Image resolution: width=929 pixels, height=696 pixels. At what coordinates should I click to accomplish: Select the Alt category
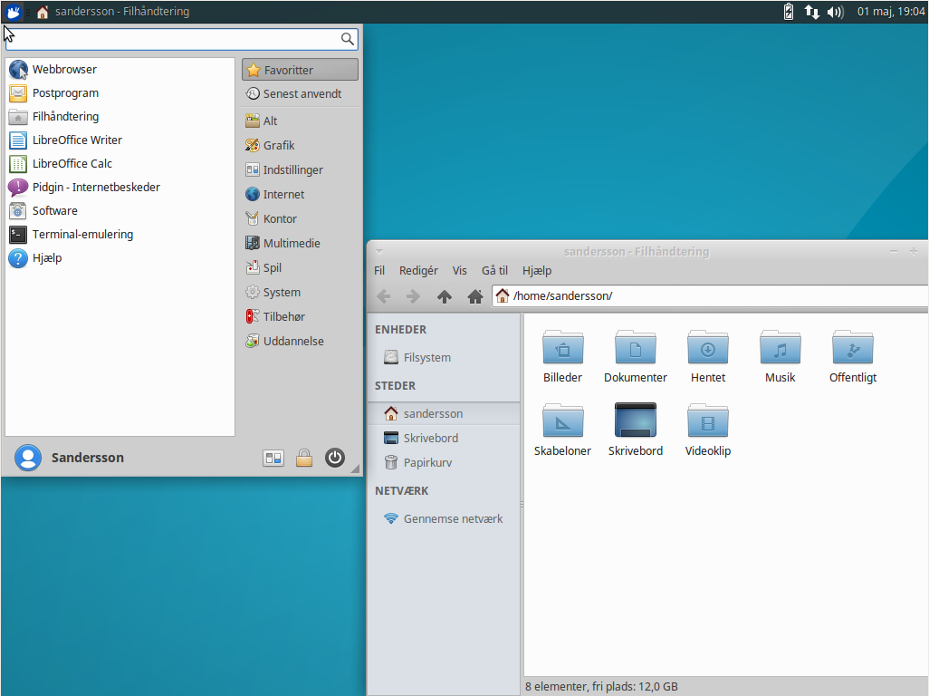pos(300,121)
